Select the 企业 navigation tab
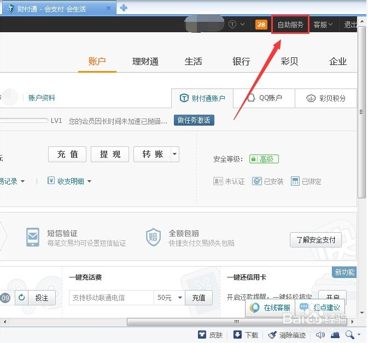 point(338,61)
